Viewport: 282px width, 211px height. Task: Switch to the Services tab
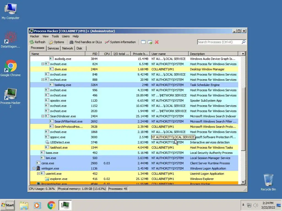coord(53,48)
